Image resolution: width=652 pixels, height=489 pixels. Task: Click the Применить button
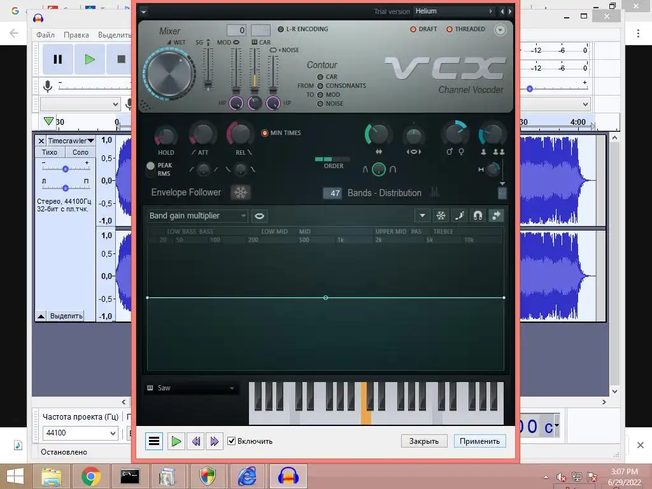[479, 441]
